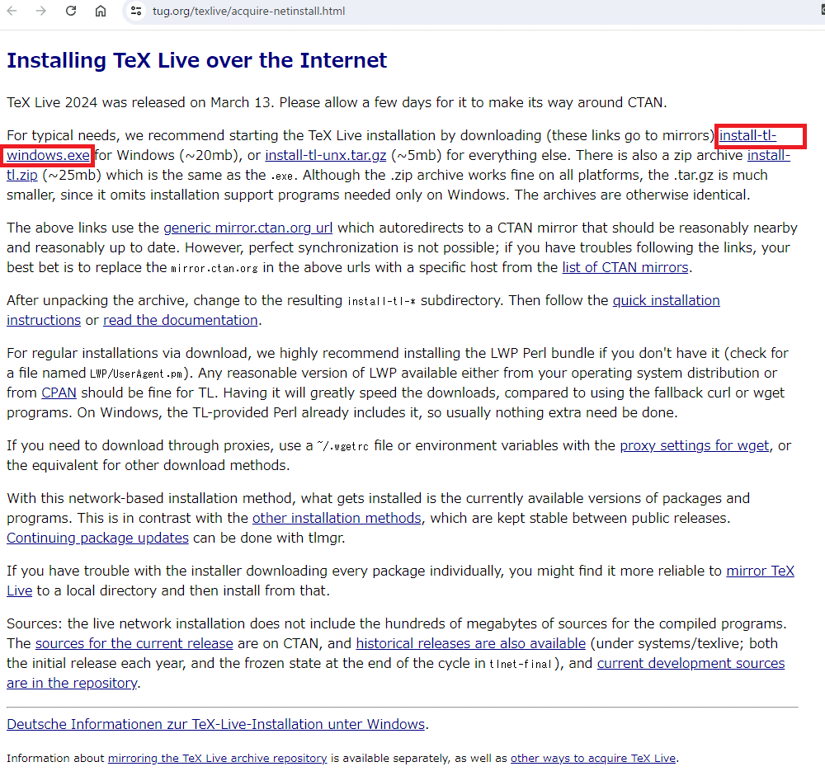Click the Continuing package updates link
This screenshot has height=776, width=825.
[x=97, y=538]
